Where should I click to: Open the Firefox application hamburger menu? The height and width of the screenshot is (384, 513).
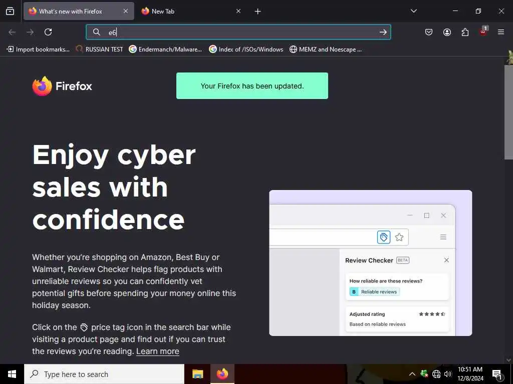click(x=501, y=32)
